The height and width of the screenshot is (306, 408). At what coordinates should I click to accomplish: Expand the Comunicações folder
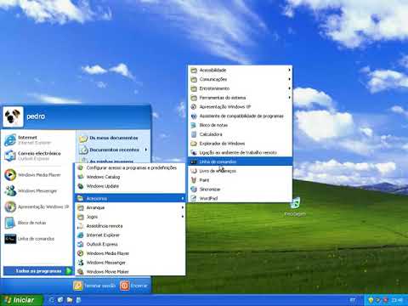[241, 79]
